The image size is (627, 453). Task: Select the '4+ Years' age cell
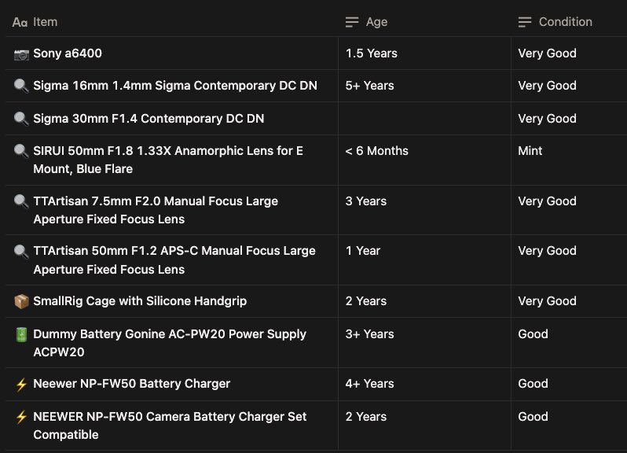[x=424, y=384]
